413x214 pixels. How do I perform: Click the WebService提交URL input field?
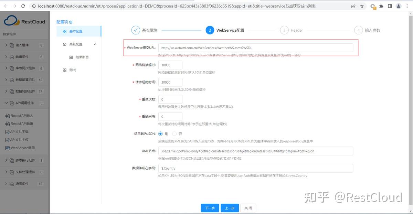click(x=255, y=47)
